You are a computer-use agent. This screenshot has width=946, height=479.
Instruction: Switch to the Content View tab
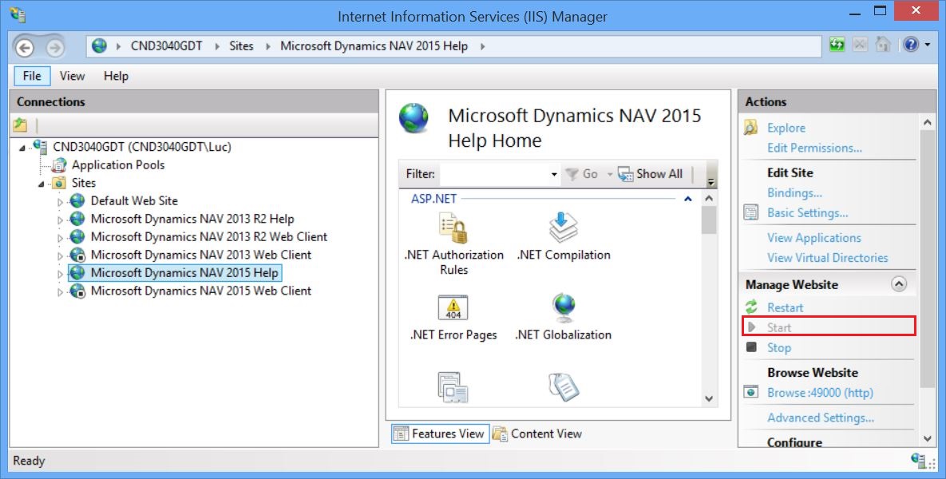coord(537,433)
